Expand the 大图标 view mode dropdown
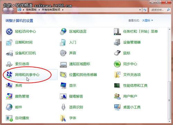The height and width of the screenshot is (125, 173). pos(147,20)
